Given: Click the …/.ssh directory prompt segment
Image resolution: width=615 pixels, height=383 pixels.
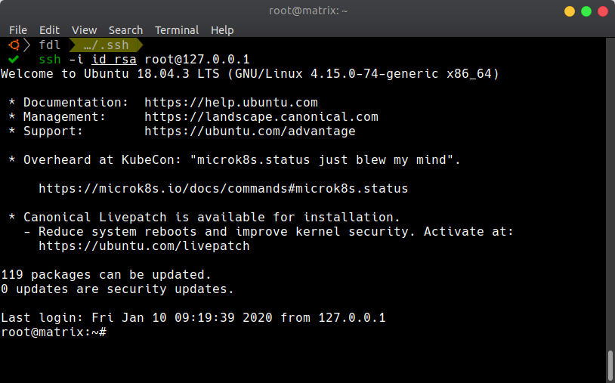Looking at the screenshot, I should [x=106, y=45].
